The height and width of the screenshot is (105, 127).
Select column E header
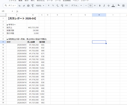tap(57, 15)
